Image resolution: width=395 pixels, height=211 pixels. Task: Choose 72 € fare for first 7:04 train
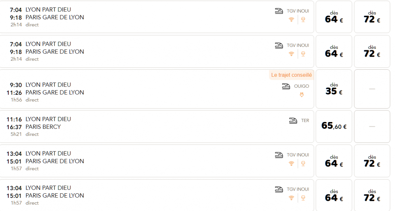pyautogui.click(x=372, y=17)
